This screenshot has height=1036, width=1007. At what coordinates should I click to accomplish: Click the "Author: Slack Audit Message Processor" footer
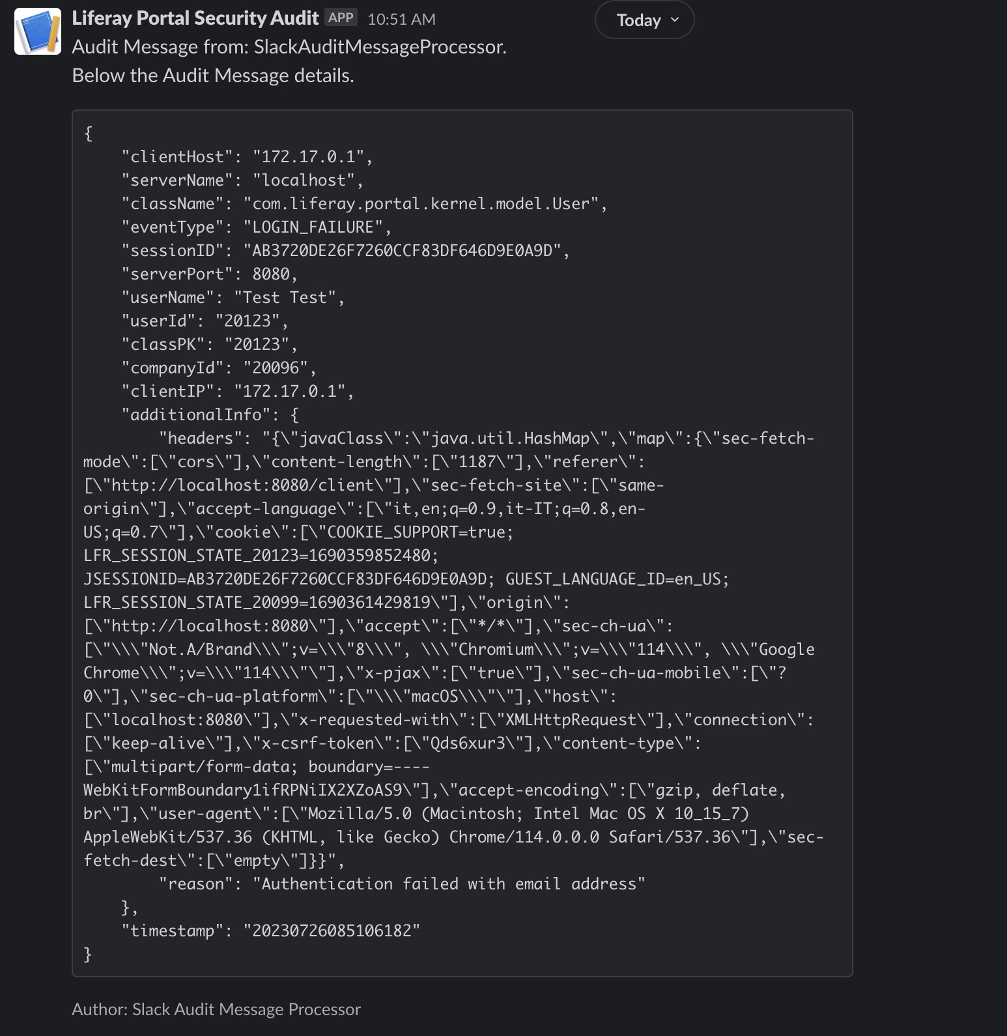click(216, 1009)
